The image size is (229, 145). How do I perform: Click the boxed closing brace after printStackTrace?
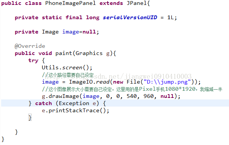click(x=30, y=118)
